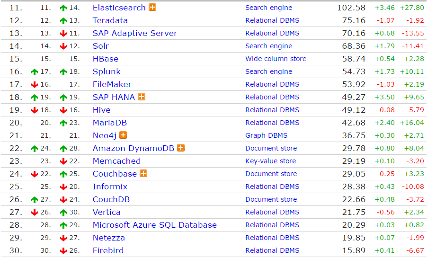Open the Amazon DynamoDB link
Viewport: 427px width, 258px height.
133,148
